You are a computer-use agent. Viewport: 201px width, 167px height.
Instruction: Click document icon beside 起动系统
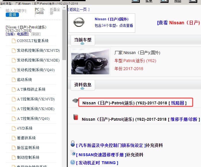(x=14, y=80)
